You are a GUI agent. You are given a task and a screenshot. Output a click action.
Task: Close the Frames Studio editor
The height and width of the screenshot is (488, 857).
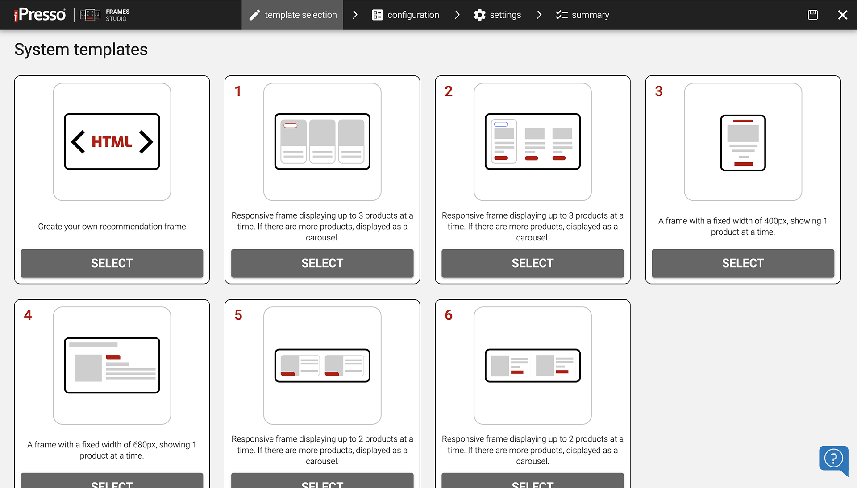pos(843,14)
